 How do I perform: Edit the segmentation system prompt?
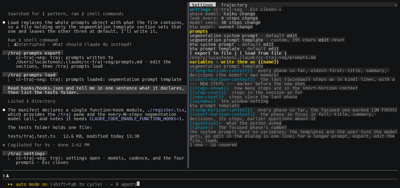pos(292,36)
